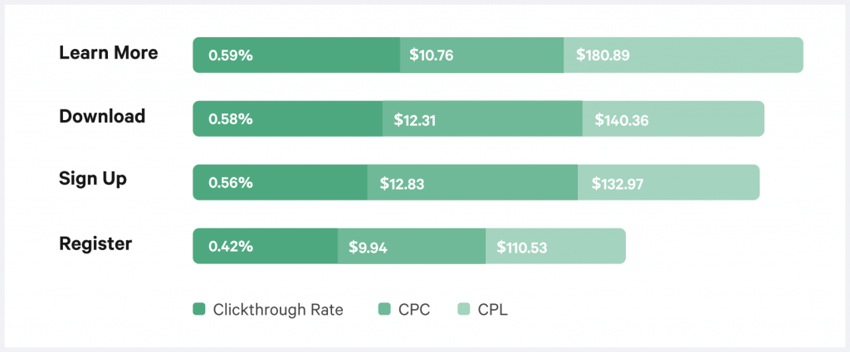Click the $10.76 CPC bar segment
The height and width of the screenshot is (352, 850).
(x=481, y=55)
